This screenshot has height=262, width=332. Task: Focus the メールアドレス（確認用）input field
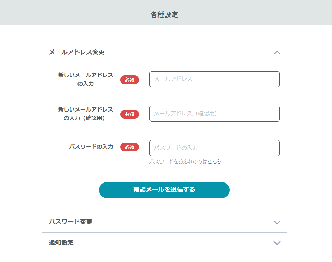(215, 114)
